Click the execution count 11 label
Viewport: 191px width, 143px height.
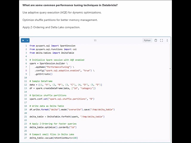(x=95, y=41)
